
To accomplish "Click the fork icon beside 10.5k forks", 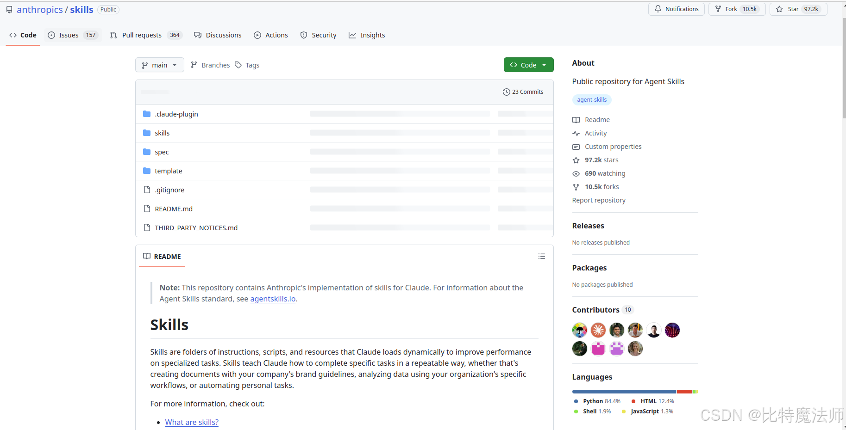I will tap(576, 187).
